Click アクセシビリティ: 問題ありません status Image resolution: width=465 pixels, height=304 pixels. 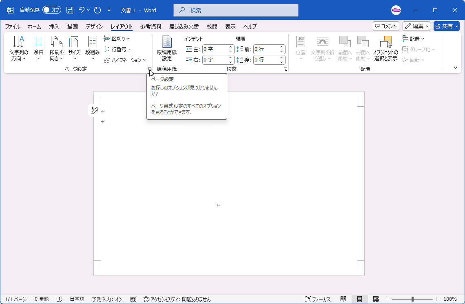point(177,299)
